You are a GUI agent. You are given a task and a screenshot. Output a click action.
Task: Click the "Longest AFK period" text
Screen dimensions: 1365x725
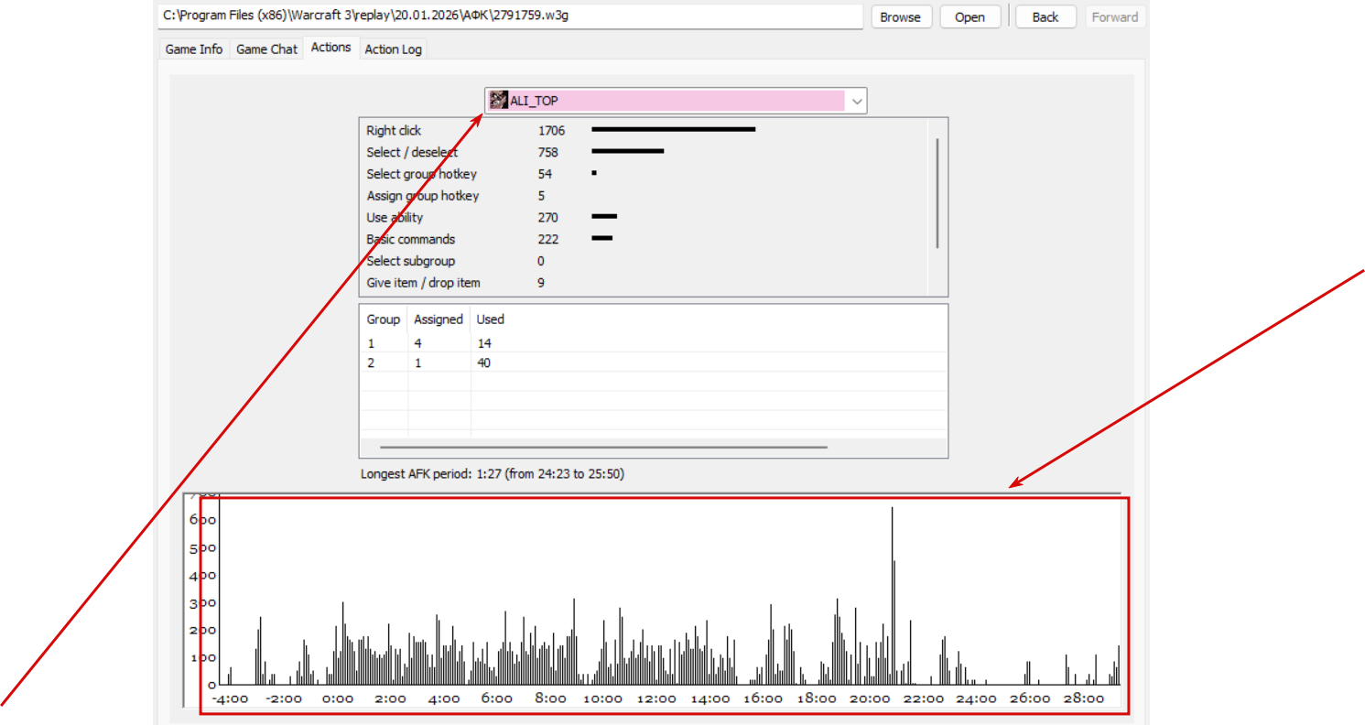click(x=493, y=474)
